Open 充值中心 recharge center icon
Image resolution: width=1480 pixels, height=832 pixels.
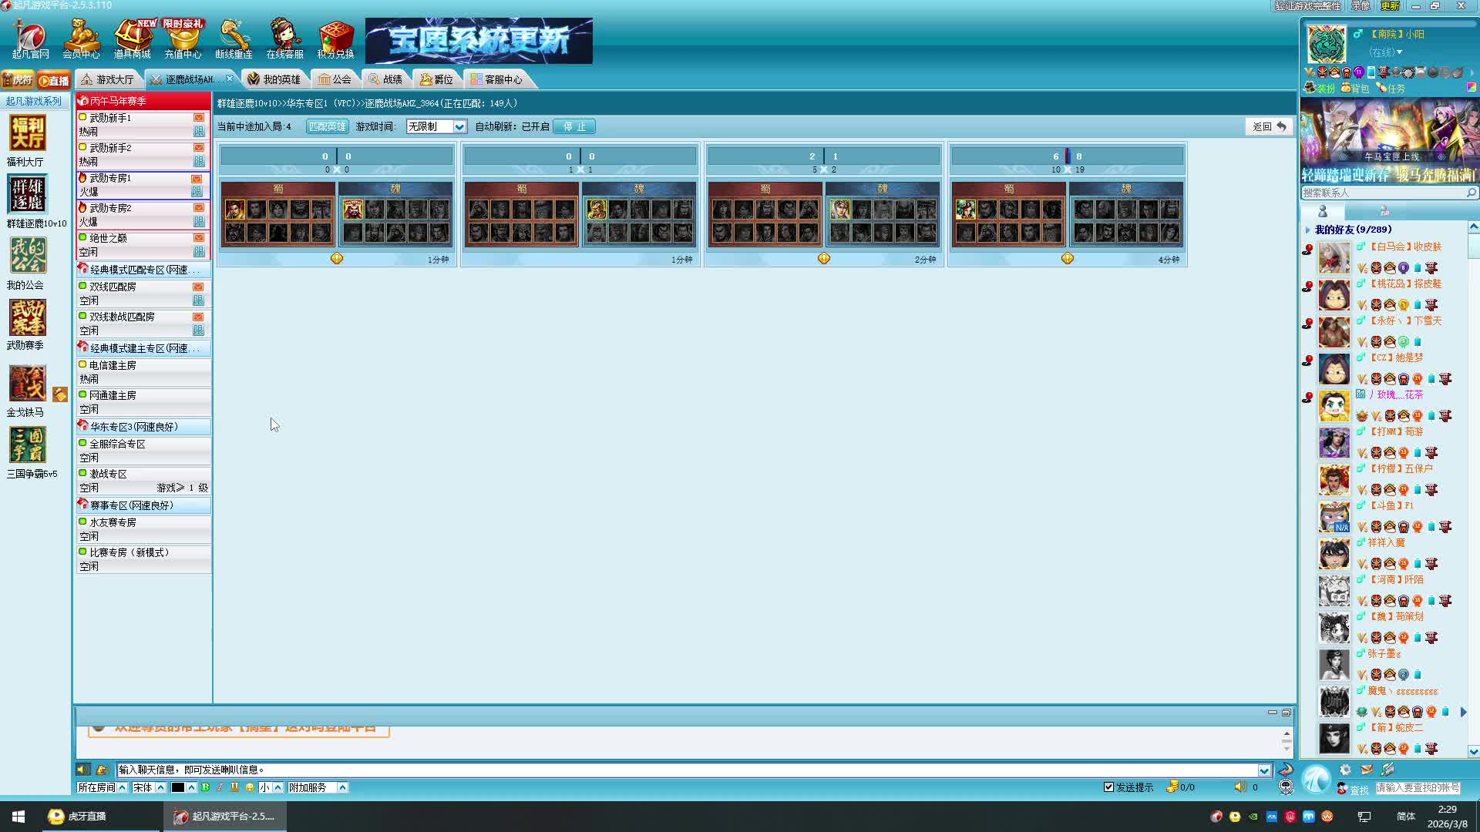pyautogui.click(x=183, y=39)
